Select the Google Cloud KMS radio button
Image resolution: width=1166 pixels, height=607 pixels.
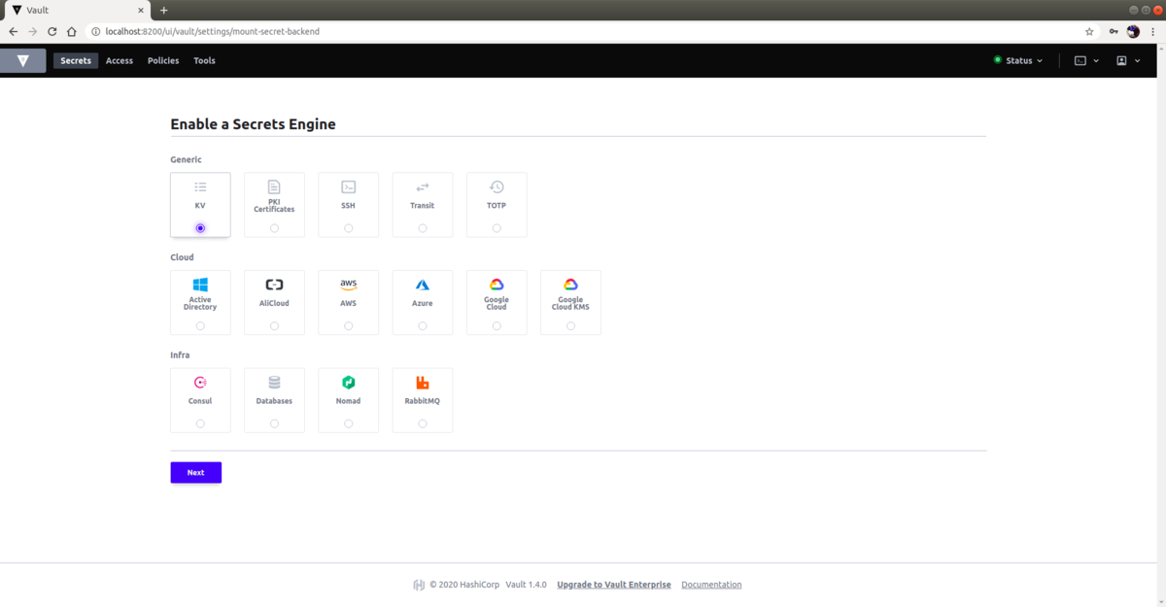[570, 326]
